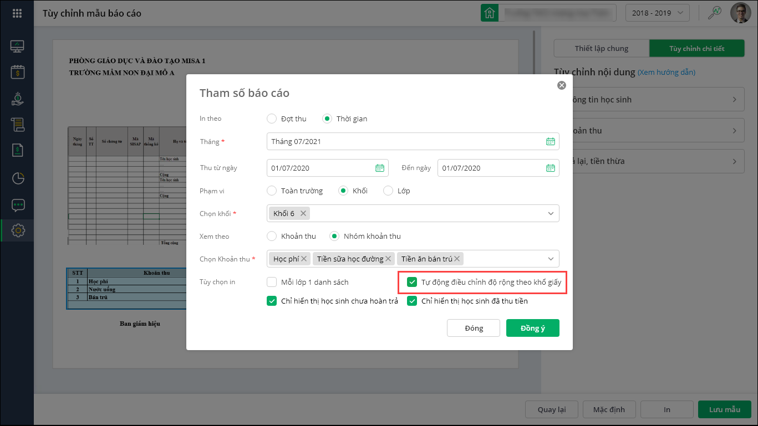The width and height of the screenshot is (758, 426).
Task: Check Mỗi lớp 1 danh sách
Action: point(272,282)
